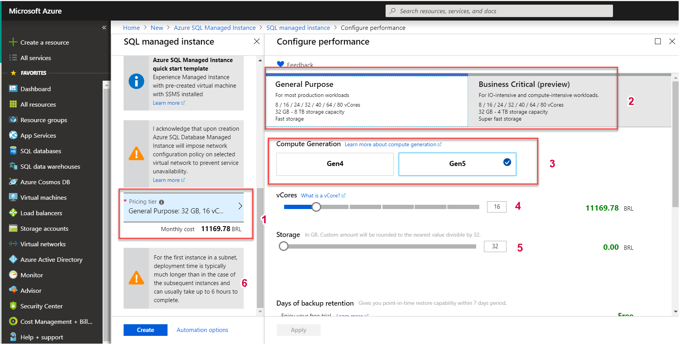Select the General Purpose service tier
Viewport: 681px width, 344px height.
coord(367,101)
